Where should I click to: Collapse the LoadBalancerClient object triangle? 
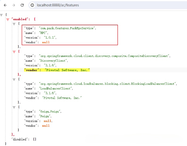pos(14,80)
